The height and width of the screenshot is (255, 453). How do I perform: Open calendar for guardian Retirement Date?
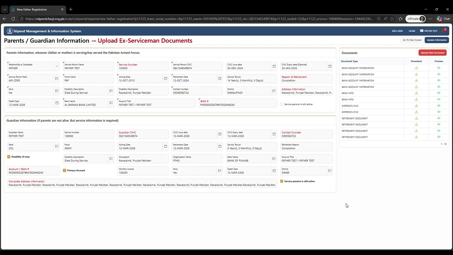coord(220,146)
